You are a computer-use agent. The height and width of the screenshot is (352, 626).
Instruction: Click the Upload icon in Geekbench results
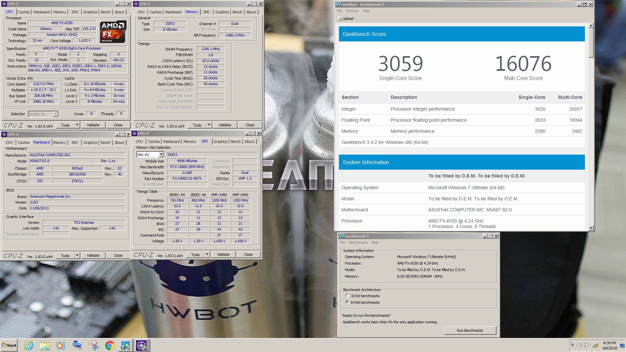pyautogui.click(x=340, y=19)
